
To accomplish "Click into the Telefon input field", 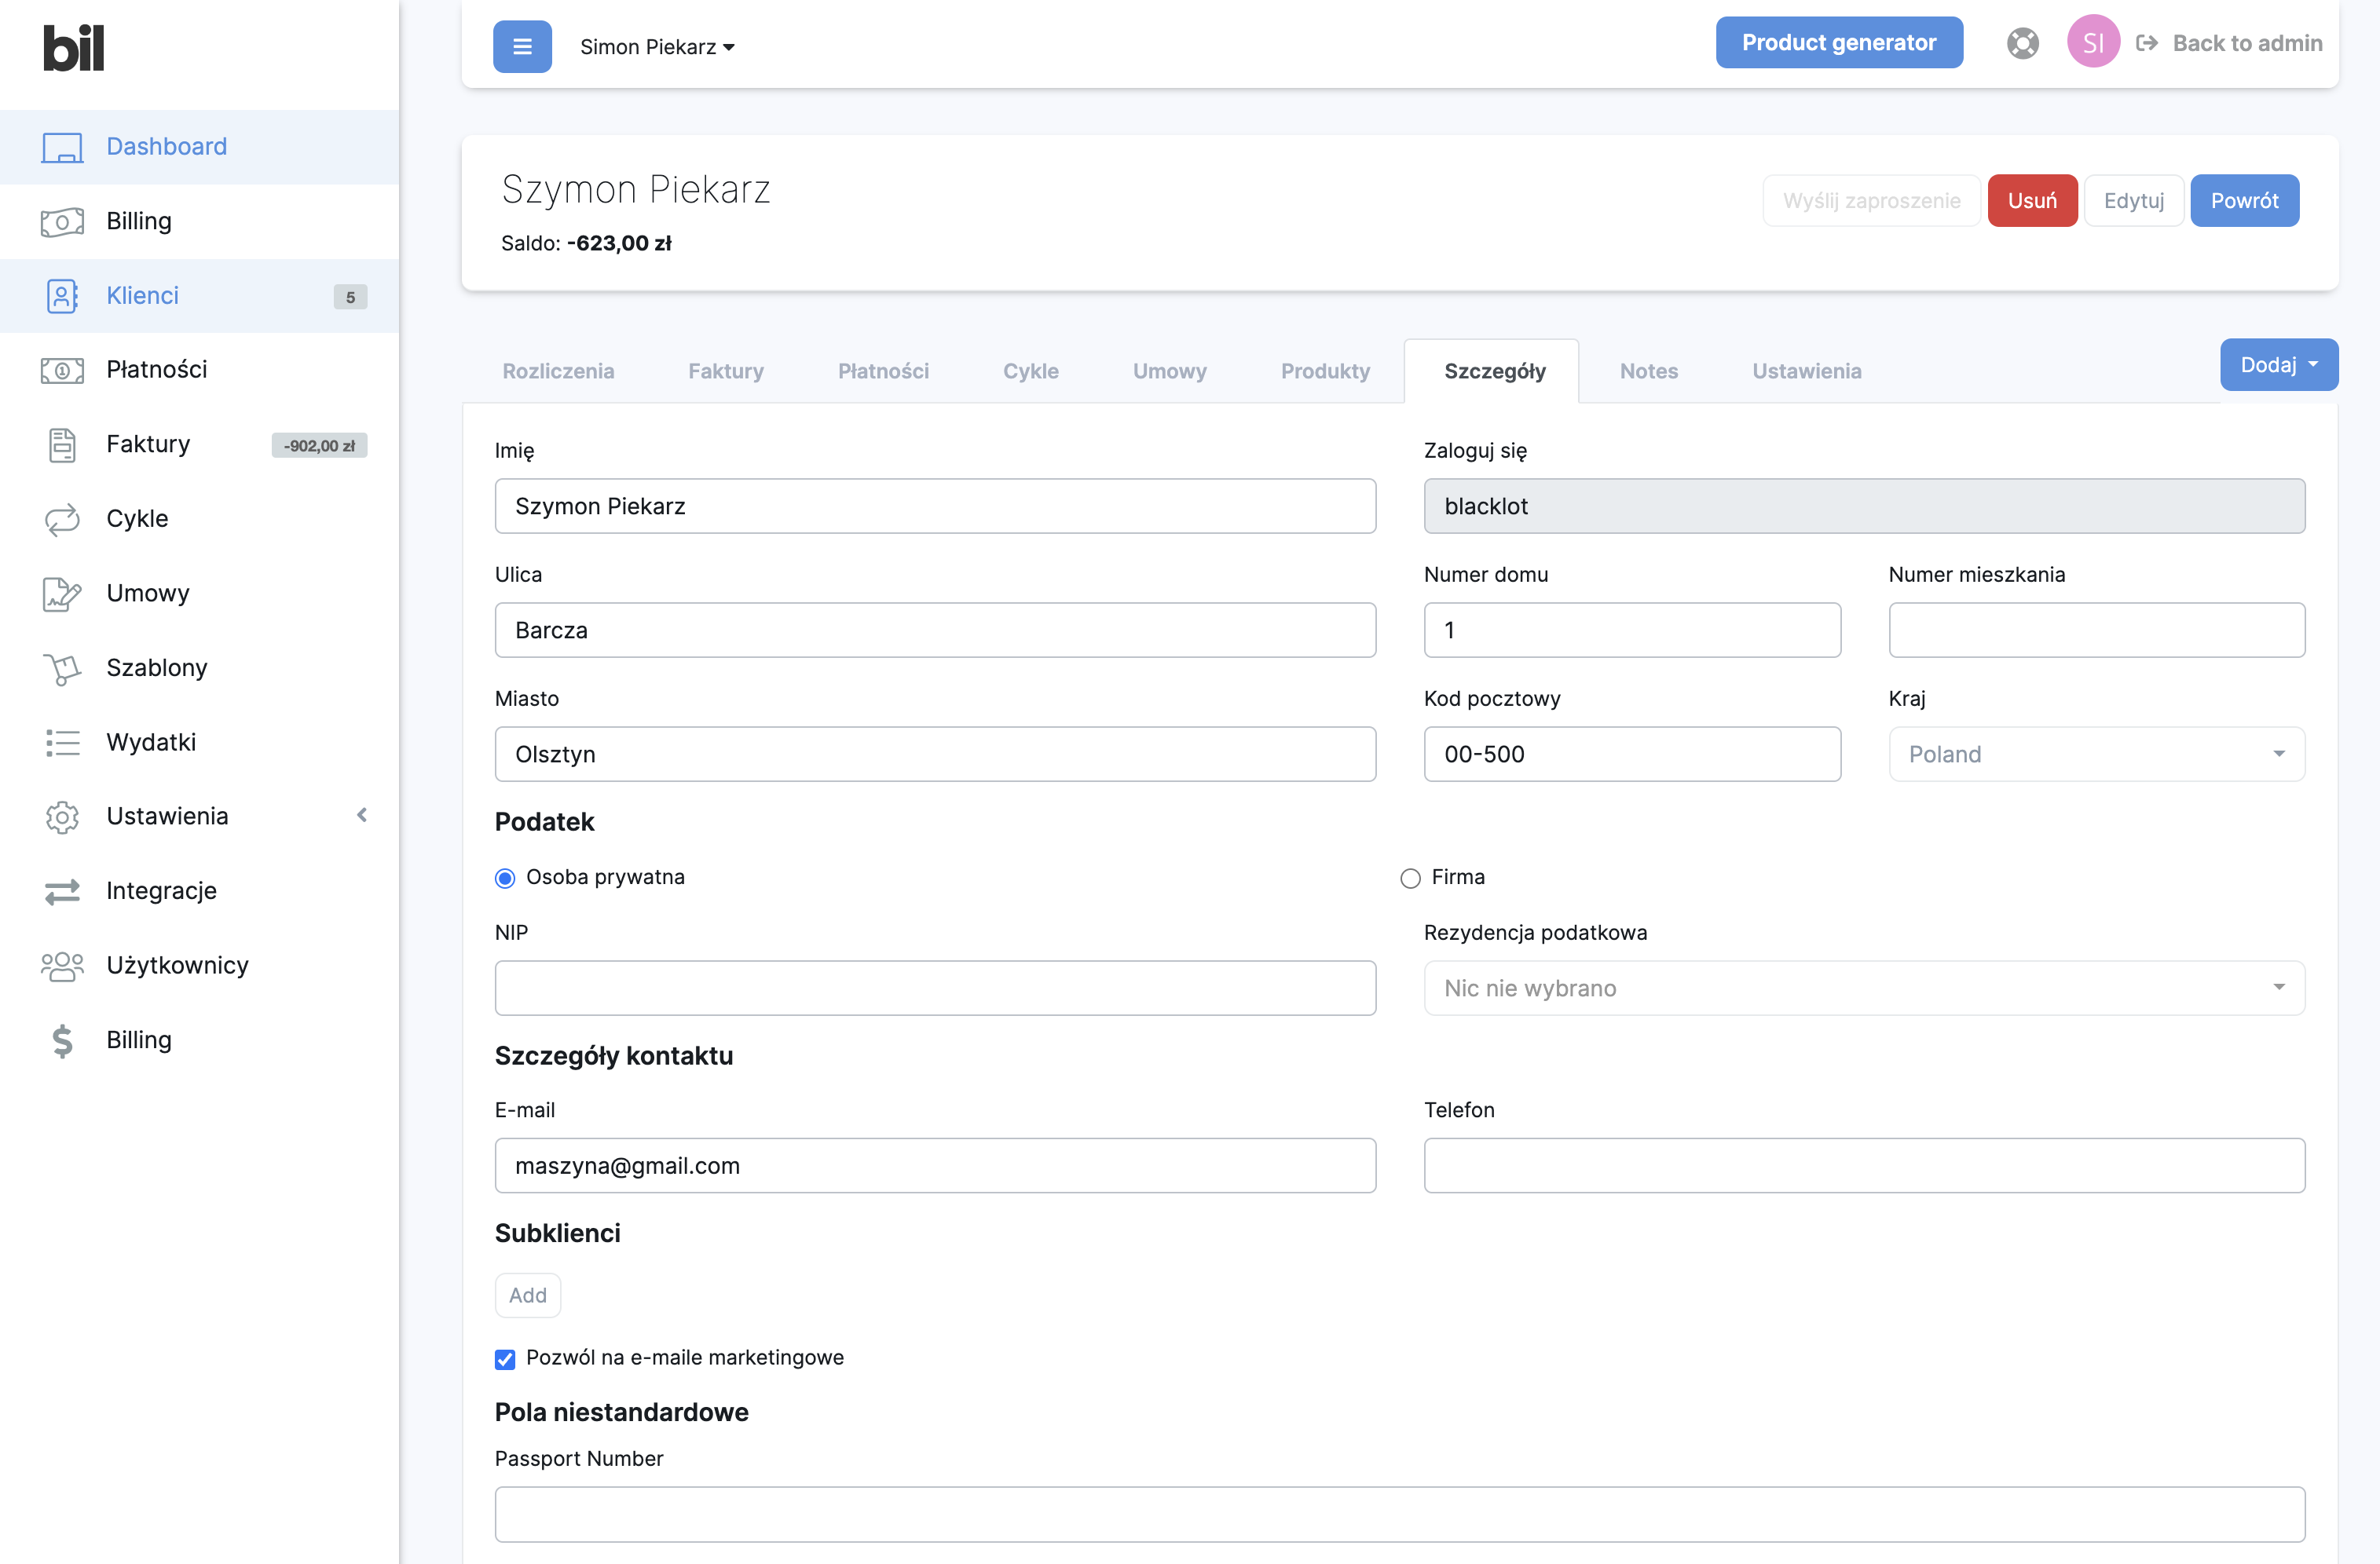I will click(x=1863, y=1165).
